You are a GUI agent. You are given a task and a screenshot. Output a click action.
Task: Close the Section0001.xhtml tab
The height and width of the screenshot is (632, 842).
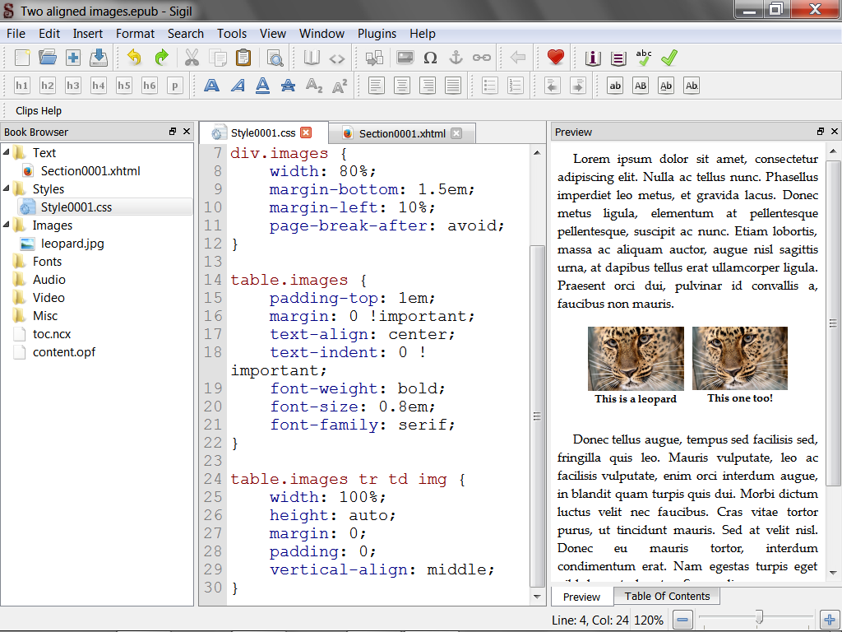[456, 133]
